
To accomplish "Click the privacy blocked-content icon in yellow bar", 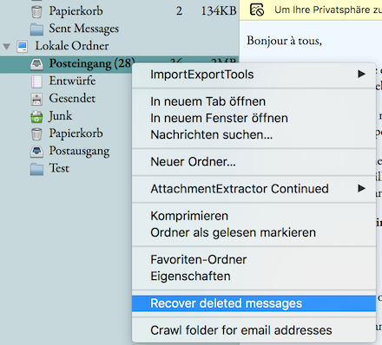I will (x=257, y=10).
